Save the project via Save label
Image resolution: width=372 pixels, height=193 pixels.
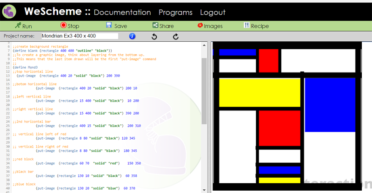click(121, 26)
